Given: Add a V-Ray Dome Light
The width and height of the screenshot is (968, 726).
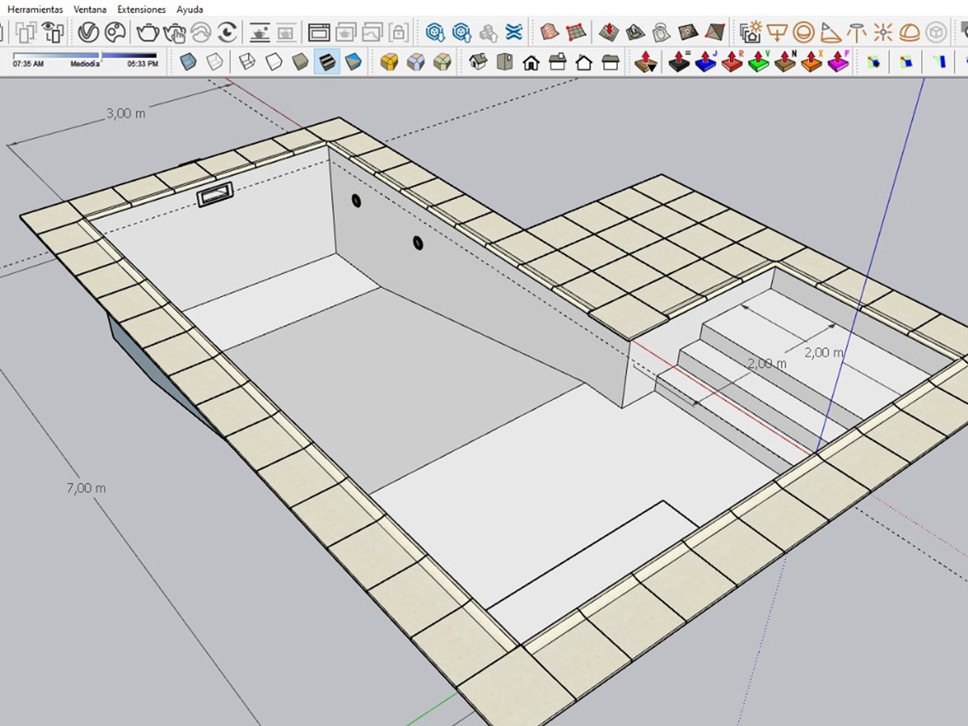Looking at the screenshot, I should [909, 32].
